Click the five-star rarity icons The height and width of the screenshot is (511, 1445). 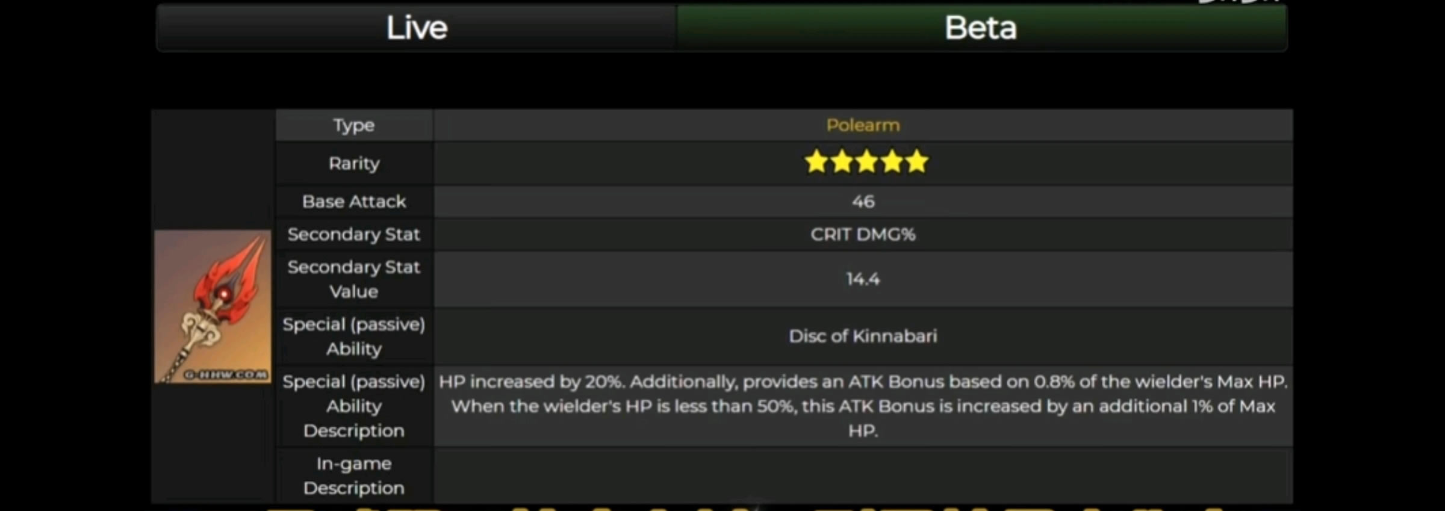click(x=866, y=162)
